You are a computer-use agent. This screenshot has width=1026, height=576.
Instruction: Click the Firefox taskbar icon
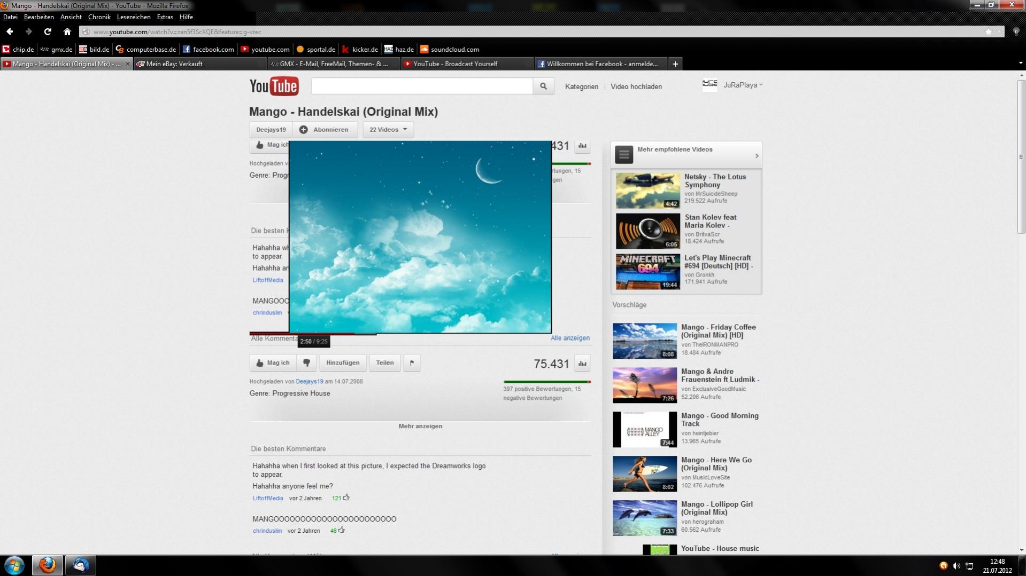pos(48,565)
